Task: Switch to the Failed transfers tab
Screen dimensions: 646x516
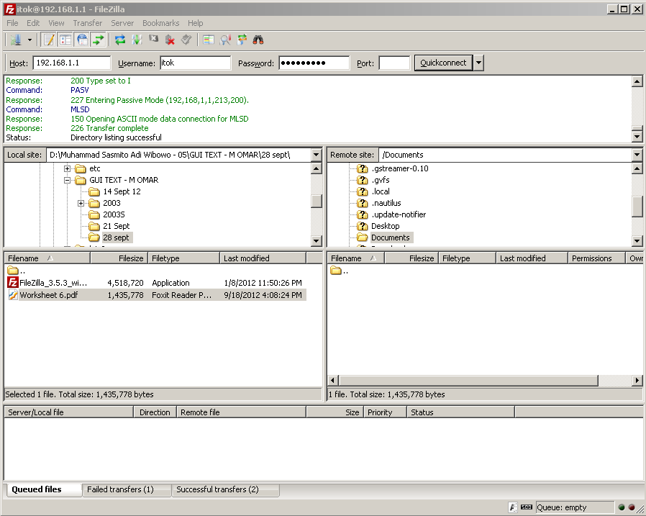Action: (x=120, y=489)
